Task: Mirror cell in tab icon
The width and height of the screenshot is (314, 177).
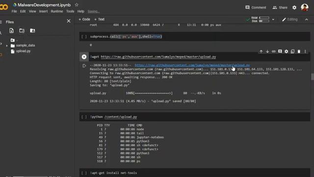Action: pyautogui.click(x=292, y=52)
